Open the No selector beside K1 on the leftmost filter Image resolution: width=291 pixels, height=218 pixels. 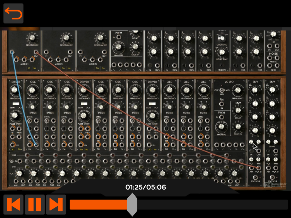35,68
